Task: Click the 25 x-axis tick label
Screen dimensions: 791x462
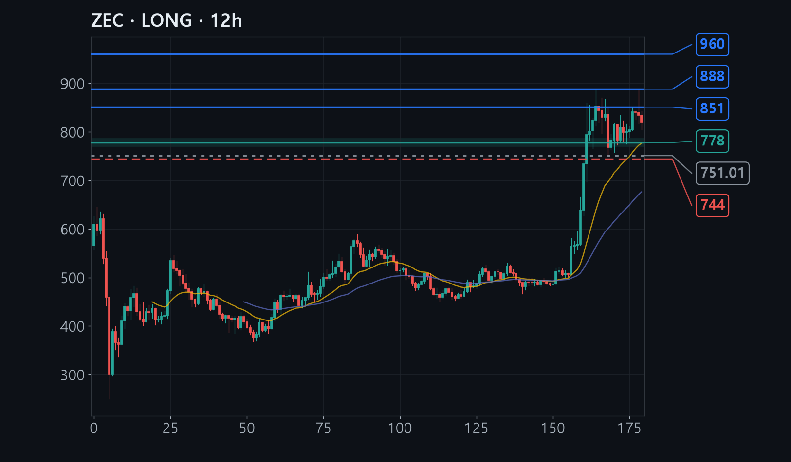Action: tap(170, 428)
